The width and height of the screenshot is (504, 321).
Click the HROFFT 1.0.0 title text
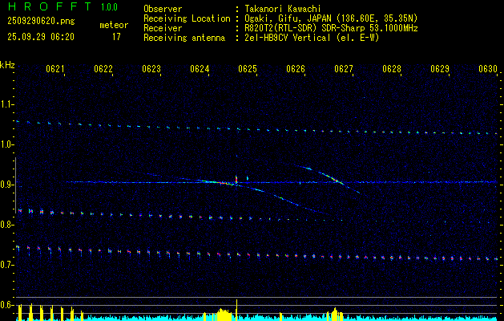tap(62, 6)
